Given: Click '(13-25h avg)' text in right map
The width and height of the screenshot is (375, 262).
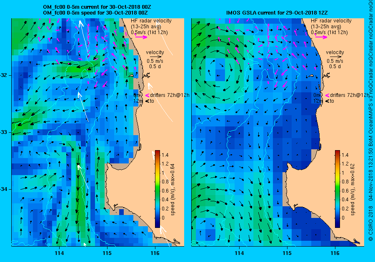Looking at the screenshot, I should [326, 27].
